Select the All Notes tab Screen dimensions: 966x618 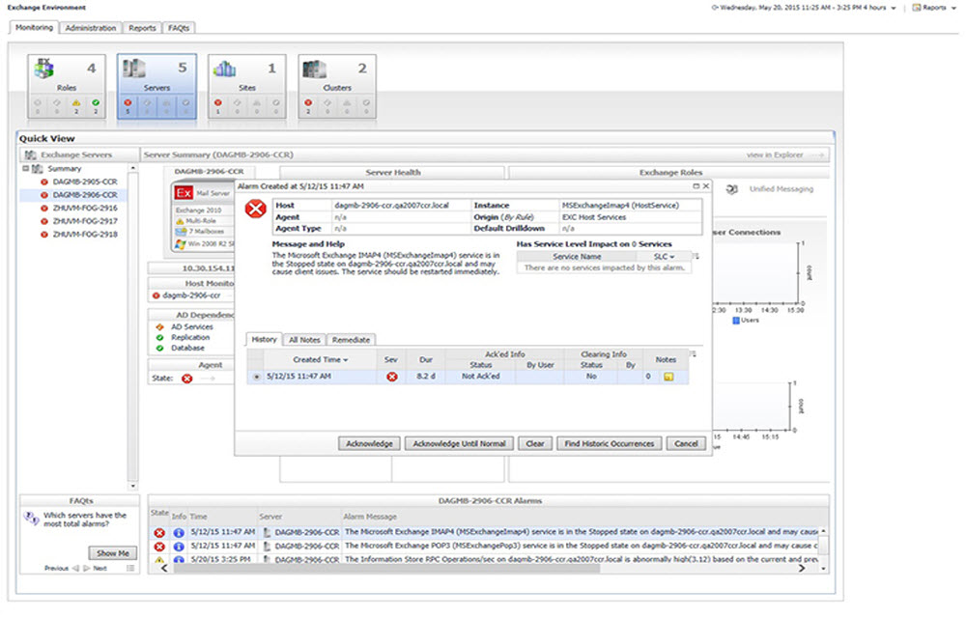pyautogui.click(x=304, y=340)
